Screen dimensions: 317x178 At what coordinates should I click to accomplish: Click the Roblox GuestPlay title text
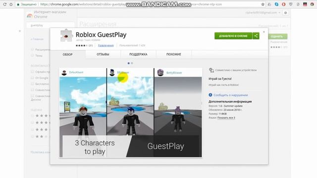tap(101, 35)
